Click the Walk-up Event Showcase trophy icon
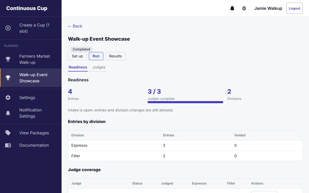The height and width of the screenshot is (193, 309). pyautogui.click(x=8, y=78)
